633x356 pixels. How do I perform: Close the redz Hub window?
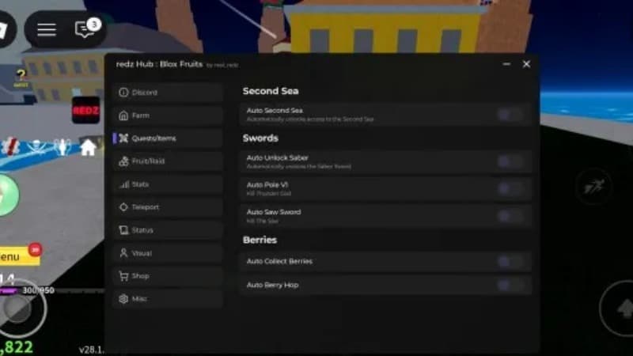point(526,64)
